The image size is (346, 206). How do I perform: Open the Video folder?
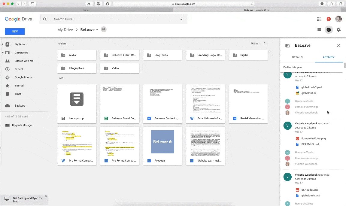tap(120, 68)
